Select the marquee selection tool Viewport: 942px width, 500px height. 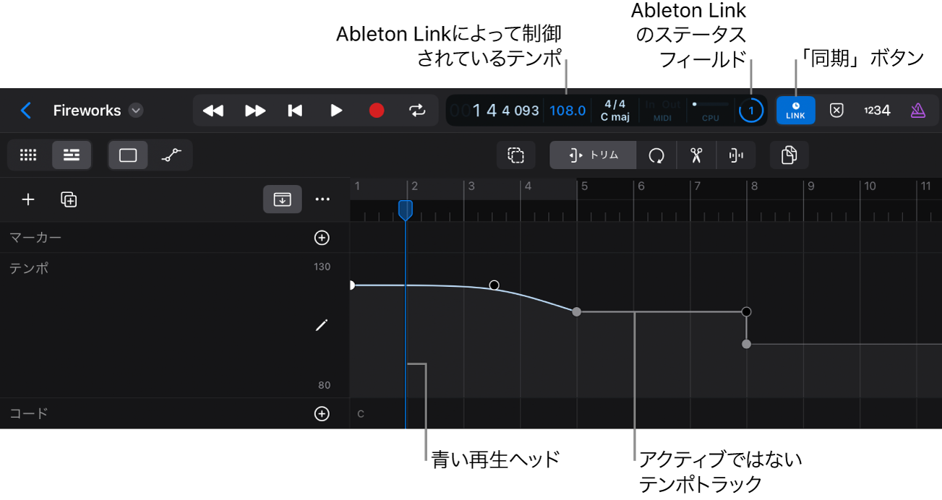(515, 155)
